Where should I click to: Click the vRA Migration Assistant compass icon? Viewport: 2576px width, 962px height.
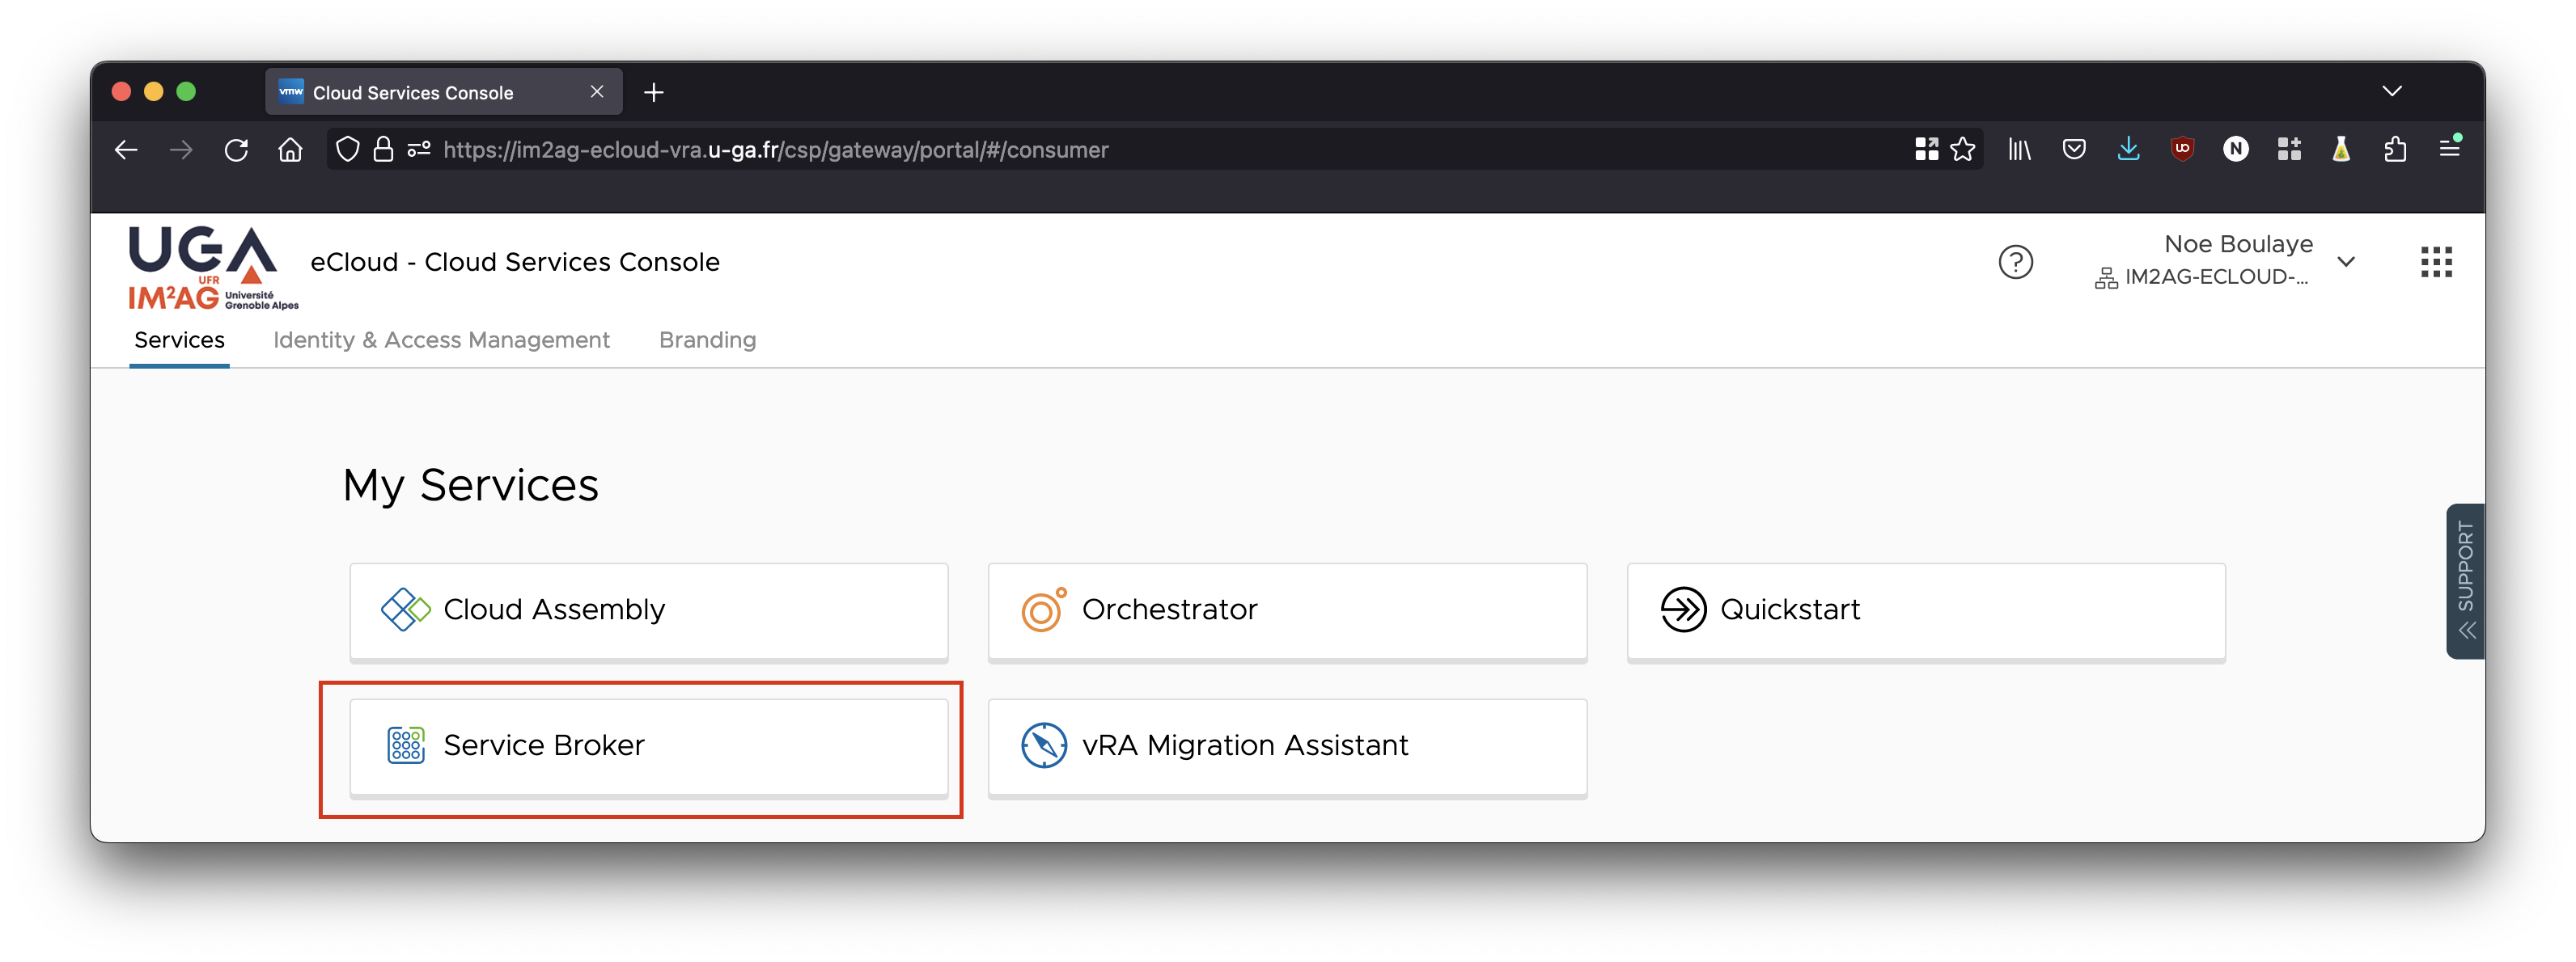(1043, 745)
